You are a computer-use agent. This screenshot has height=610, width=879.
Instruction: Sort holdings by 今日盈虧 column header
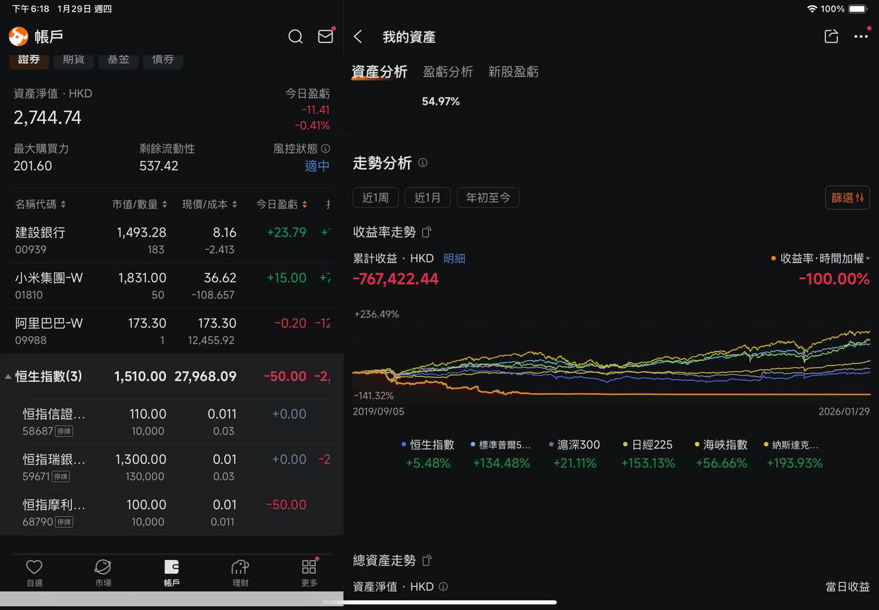282,204
